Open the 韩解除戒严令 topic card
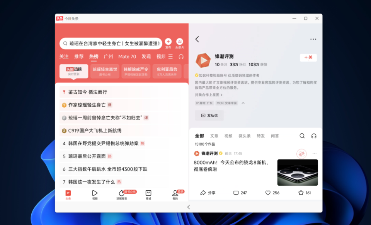371x225 pixels. tap(136, 71)
